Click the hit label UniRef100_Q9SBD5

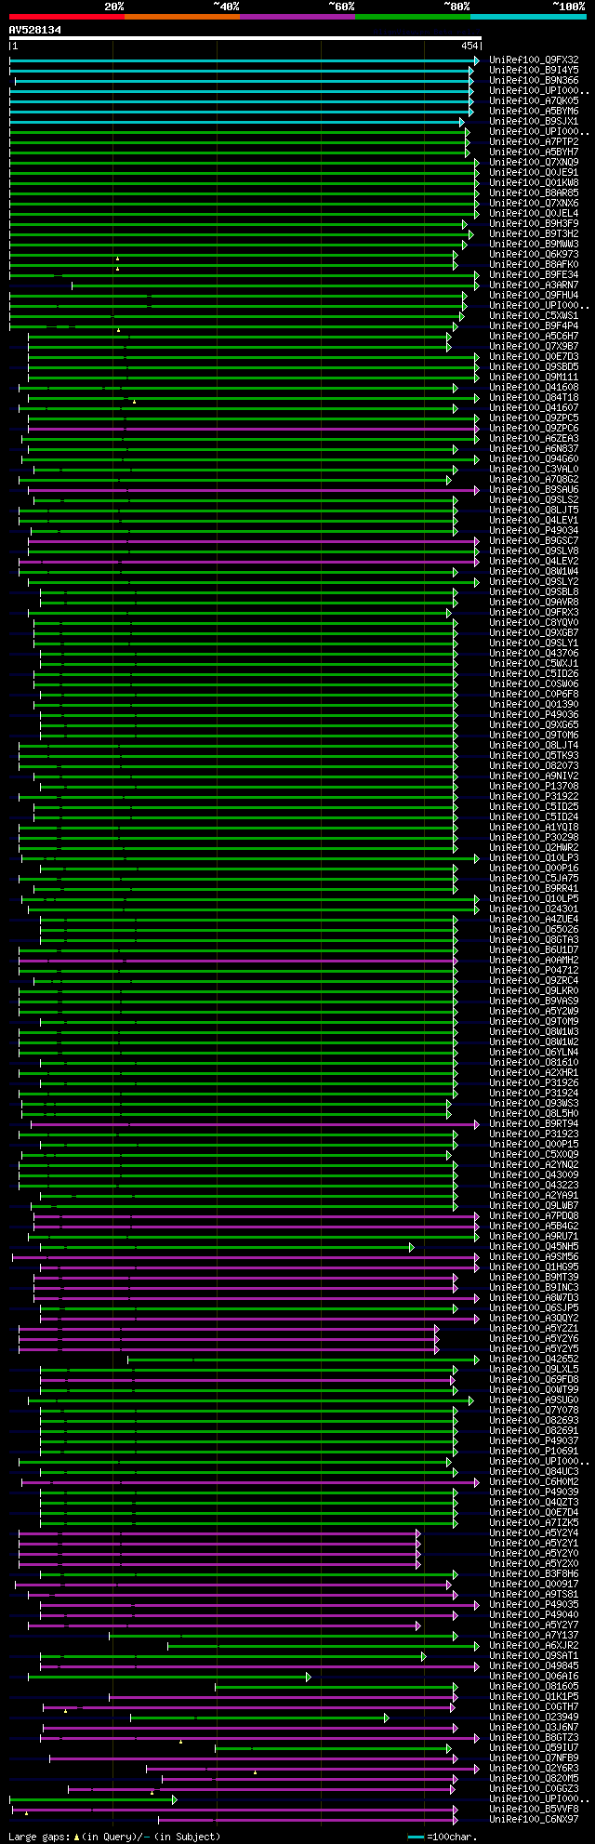(534, 366)
